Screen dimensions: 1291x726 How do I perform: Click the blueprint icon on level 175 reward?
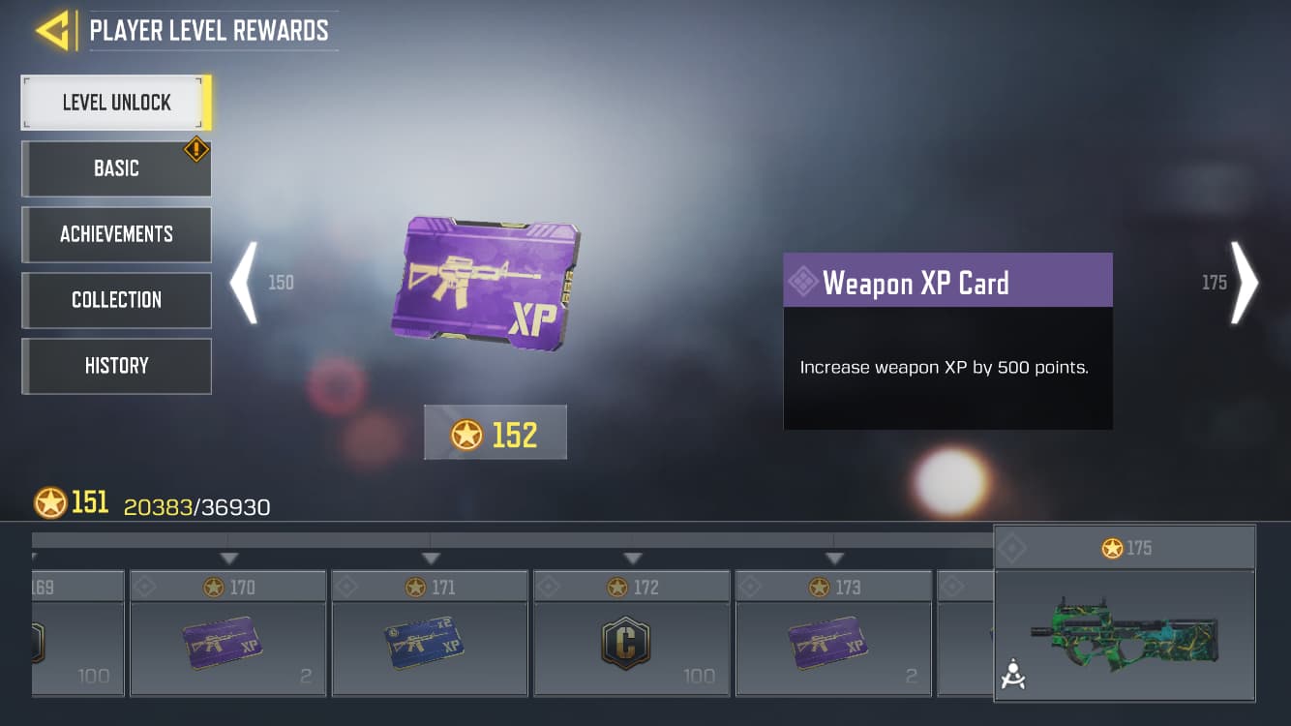click(1012, 675)
